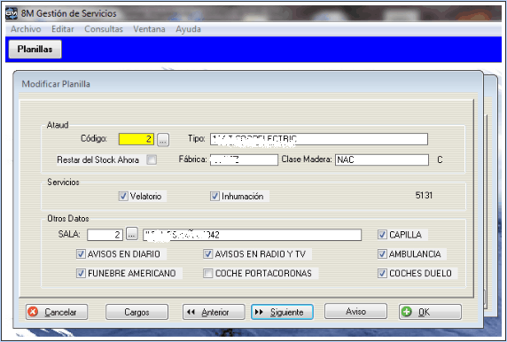This screenshot has height=342, width=507.
Task: Click the green plus icon on OK
Action: click(407, 312)
